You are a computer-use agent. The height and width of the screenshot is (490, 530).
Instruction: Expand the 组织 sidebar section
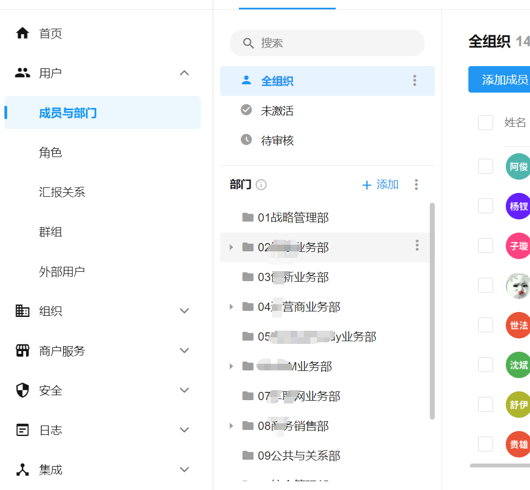pyautogui.click(x=184, y=311)
